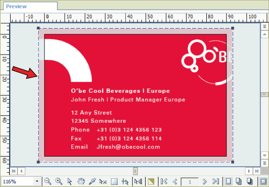269x187 pixels.
Task: Choose the arrow Select tool
Action: [x=69, y=182]
